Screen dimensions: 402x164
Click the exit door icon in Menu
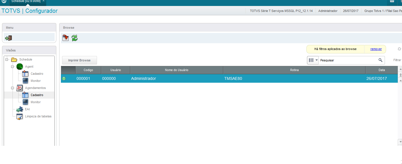click(9, 38)
